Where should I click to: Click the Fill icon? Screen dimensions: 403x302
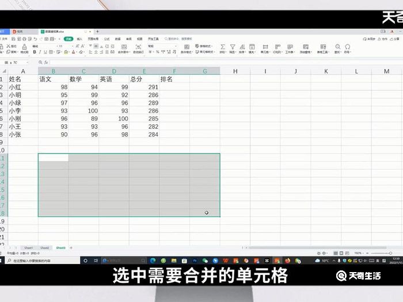252,47
